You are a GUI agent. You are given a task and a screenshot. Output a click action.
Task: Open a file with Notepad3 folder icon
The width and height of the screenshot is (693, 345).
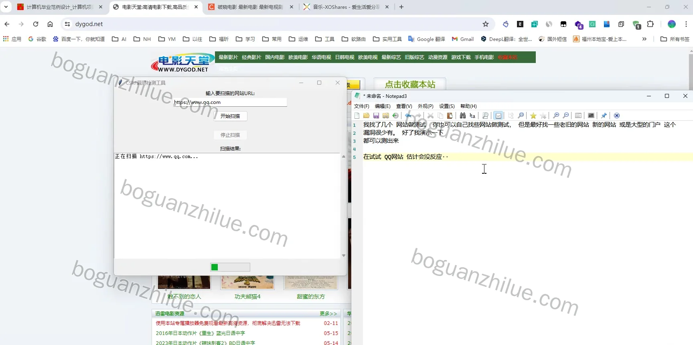[x=367, y=116]
